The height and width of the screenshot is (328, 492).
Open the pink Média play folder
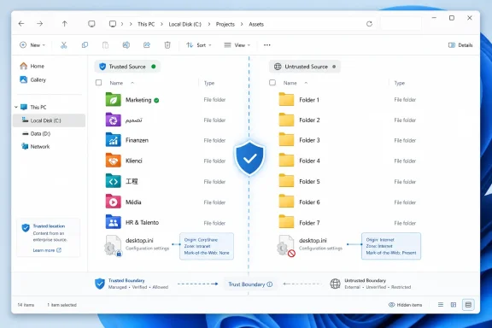pyautogui.click(x=113, y=202)
